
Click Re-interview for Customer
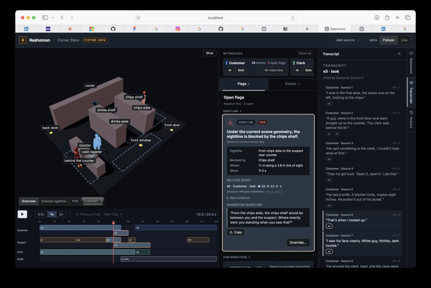coord(274,70)
